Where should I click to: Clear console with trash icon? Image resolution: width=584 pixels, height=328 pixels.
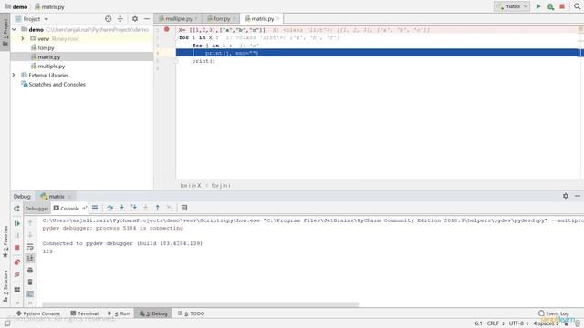pyautogui.click(x=30, y=282)
